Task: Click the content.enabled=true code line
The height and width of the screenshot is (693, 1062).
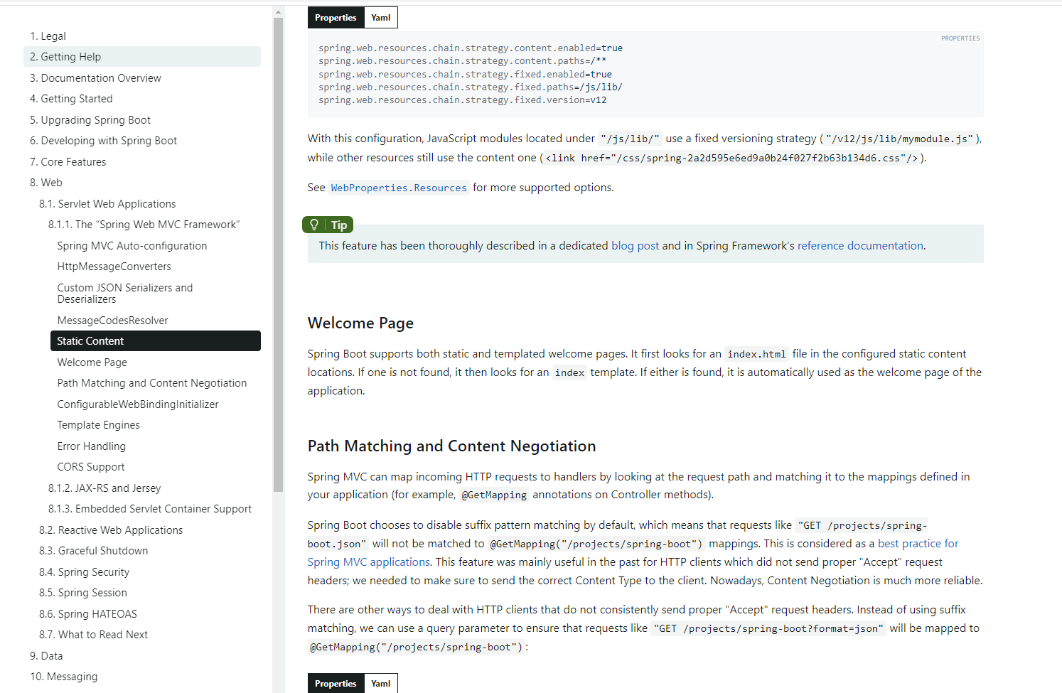Action: (471, 48)
